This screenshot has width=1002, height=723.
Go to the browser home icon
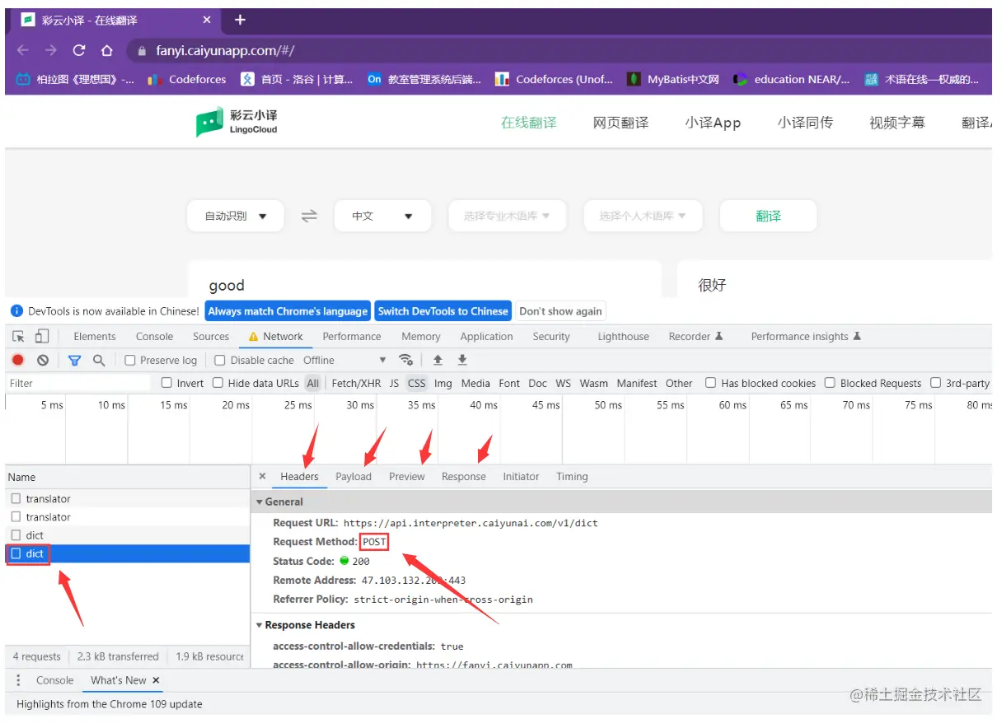click(106, 50)
